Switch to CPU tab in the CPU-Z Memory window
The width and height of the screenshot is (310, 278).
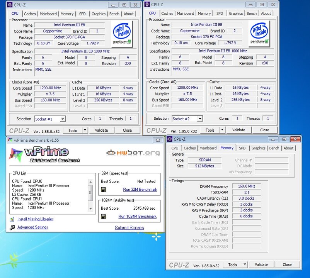(x=175, y=148)
